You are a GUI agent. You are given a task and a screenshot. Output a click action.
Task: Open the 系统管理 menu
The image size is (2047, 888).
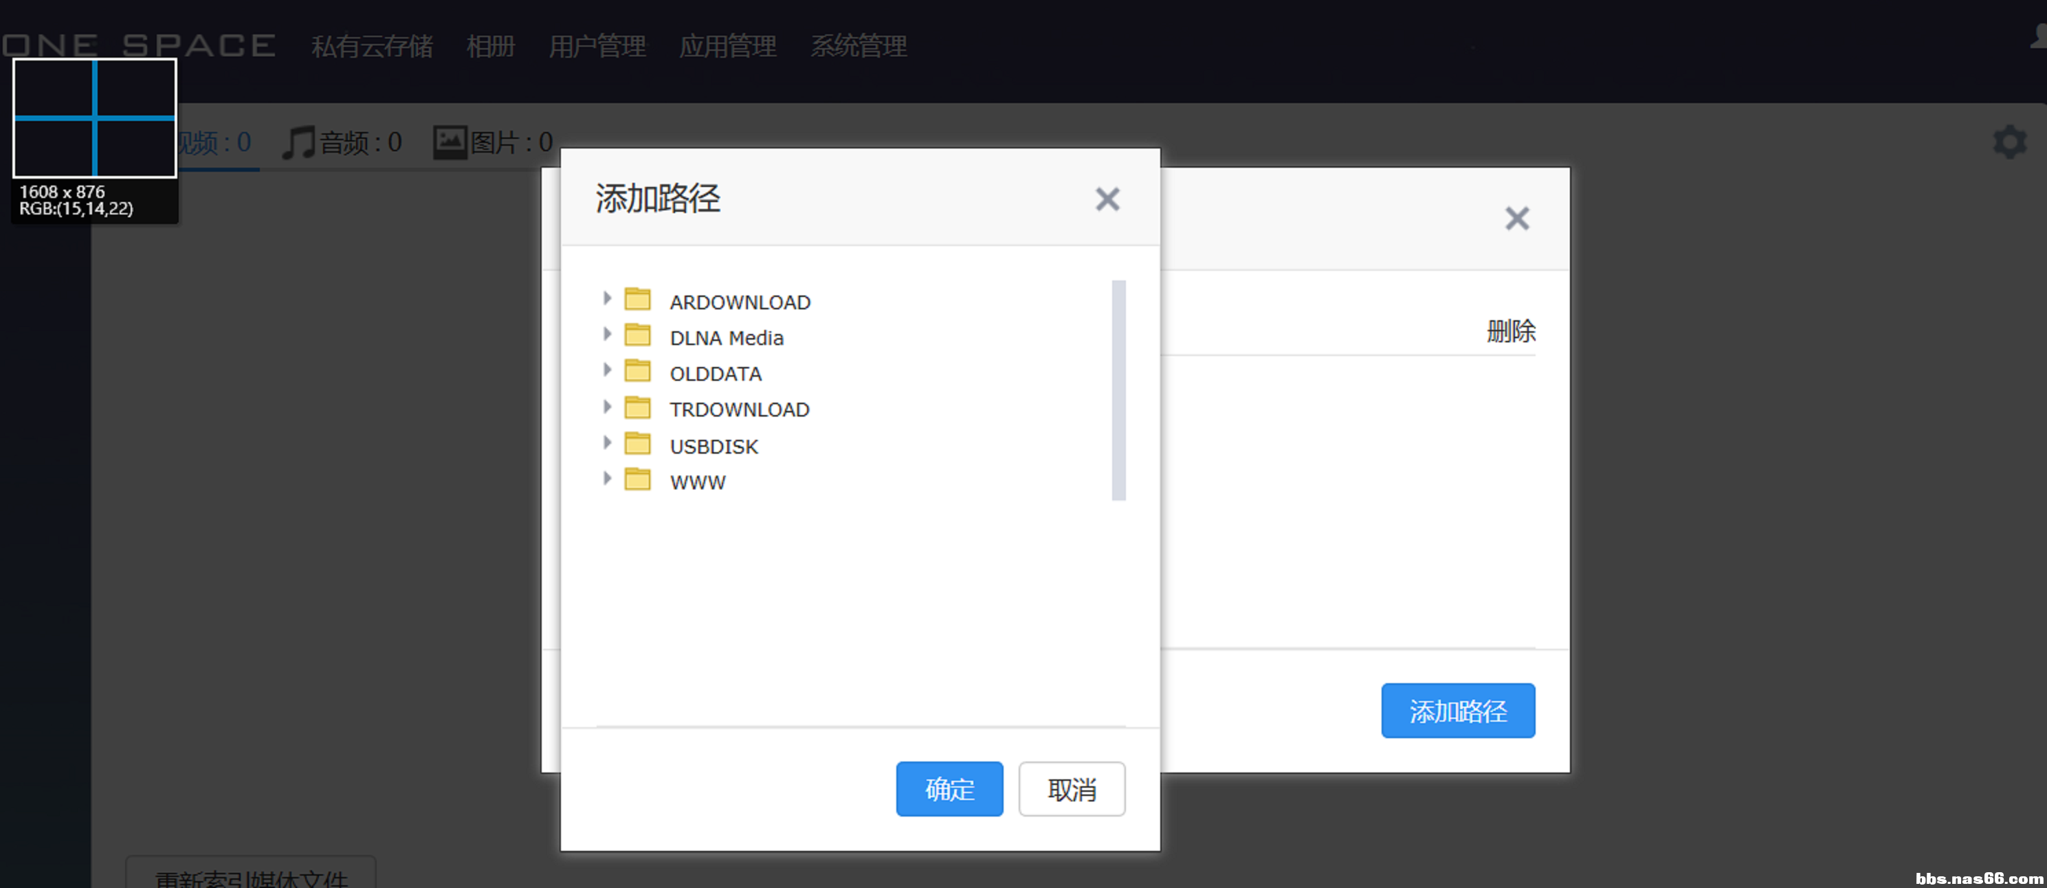(859, 46)
